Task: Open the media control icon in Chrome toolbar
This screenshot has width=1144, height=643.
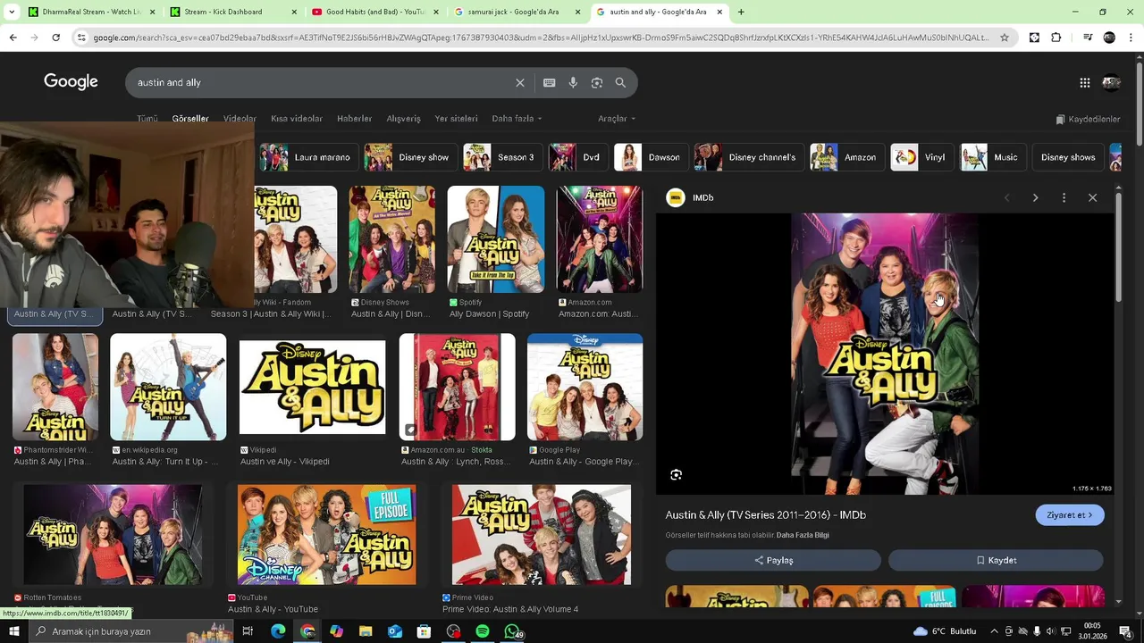Action: (1087, 38)
